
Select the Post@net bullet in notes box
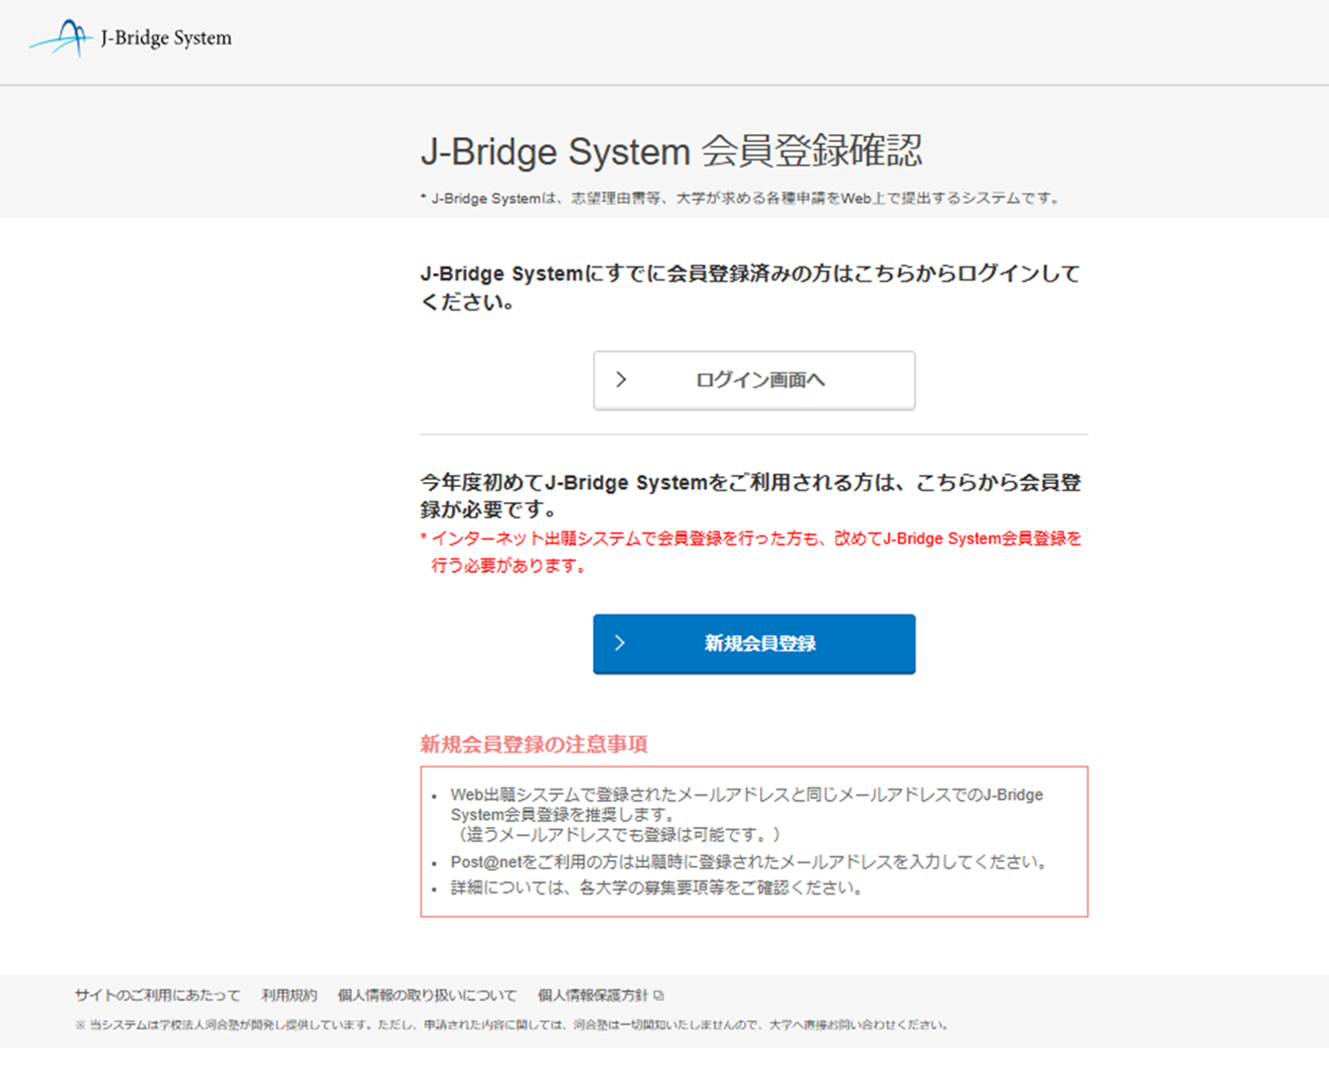[748, 862]
